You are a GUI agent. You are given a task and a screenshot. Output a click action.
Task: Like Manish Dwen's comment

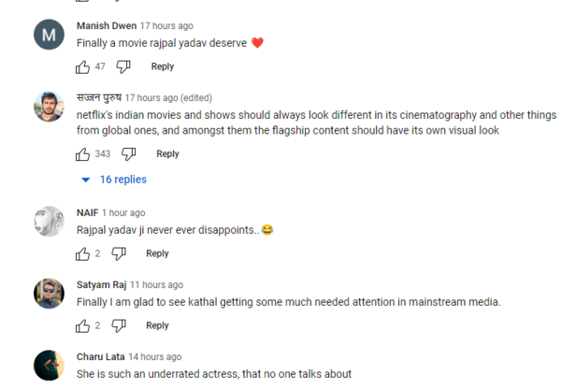(x=83, y=66)
